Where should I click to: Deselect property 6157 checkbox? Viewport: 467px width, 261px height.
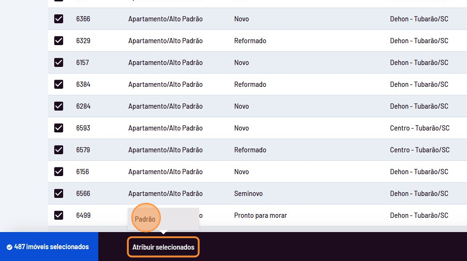coord(58,63)
